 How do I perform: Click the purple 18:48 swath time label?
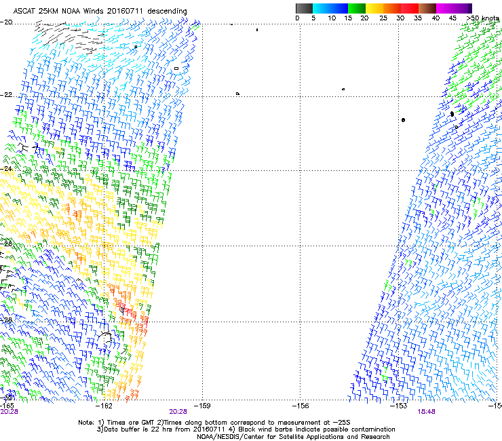(426, 412)
